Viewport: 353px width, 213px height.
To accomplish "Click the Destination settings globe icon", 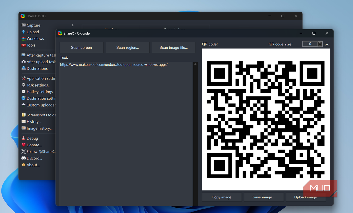I will pos(24,98).
